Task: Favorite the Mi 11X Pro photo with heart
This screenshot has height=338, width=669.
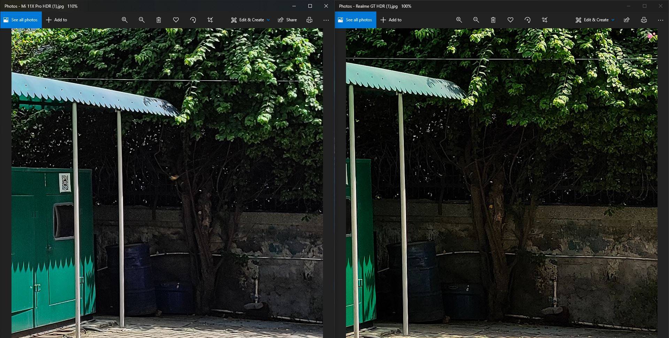Action: [x=176, y=20]
